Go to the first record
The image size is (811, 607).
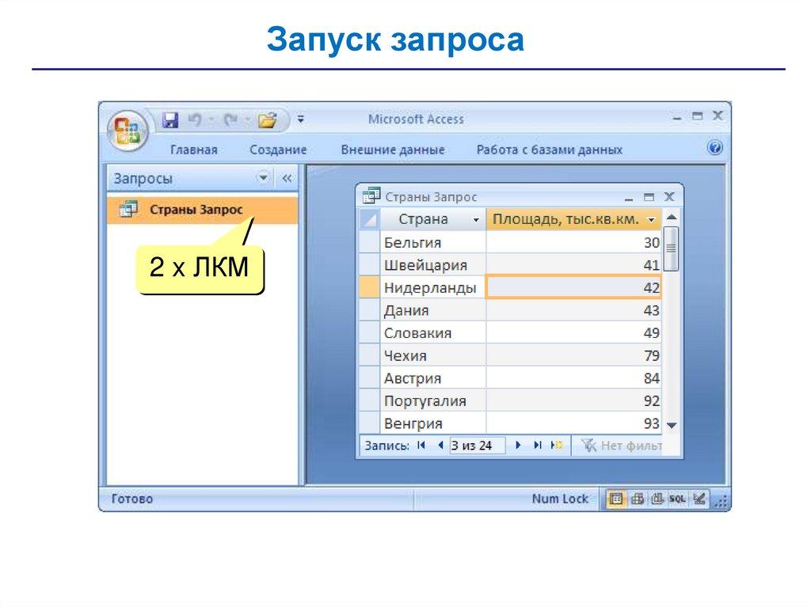(x=421, y=446)
